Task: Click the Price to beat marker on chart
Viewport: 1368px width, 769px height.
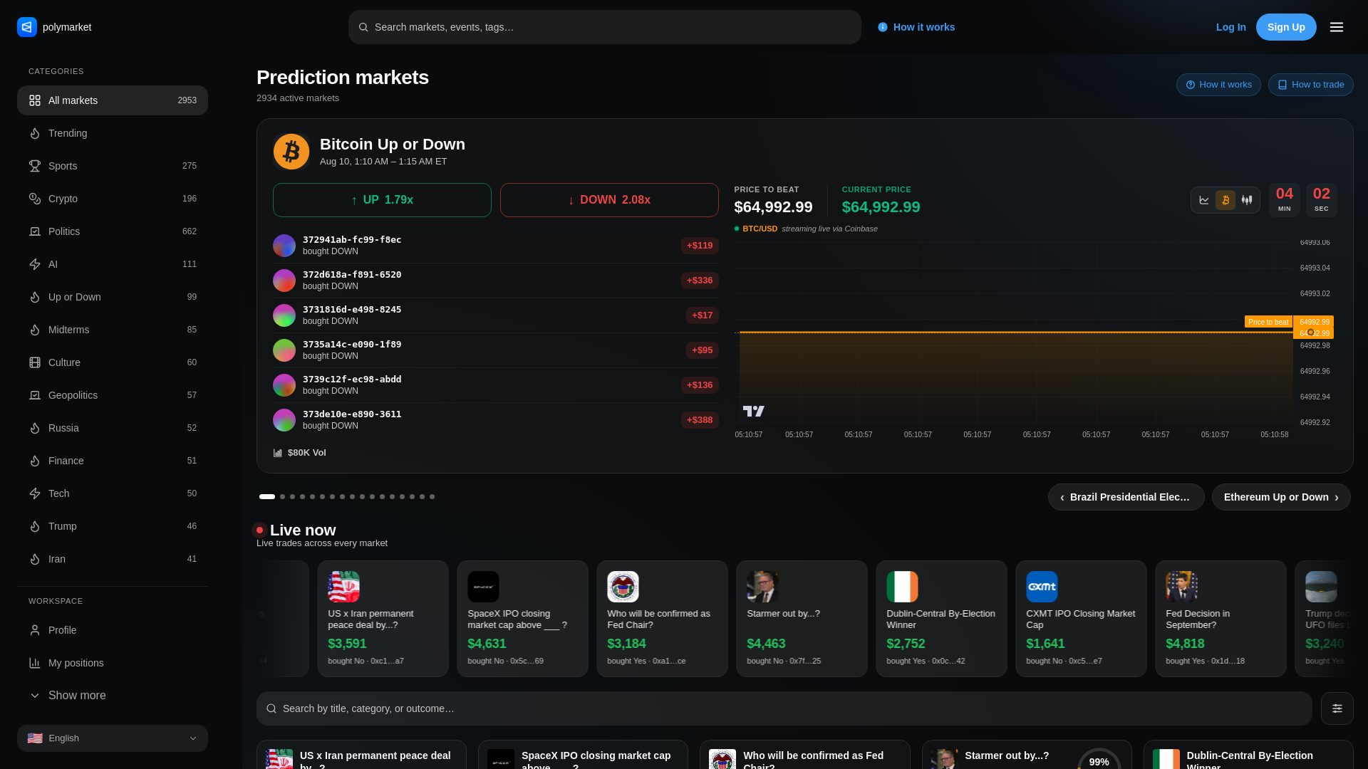Action: 1268,322
